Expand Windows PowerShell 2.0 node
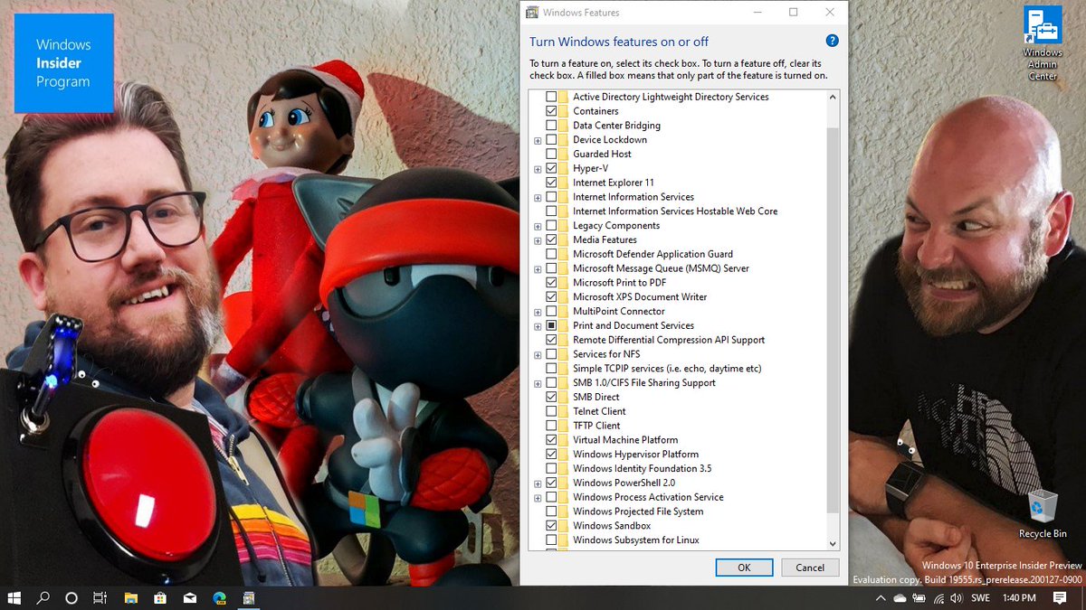 (538, 483)
